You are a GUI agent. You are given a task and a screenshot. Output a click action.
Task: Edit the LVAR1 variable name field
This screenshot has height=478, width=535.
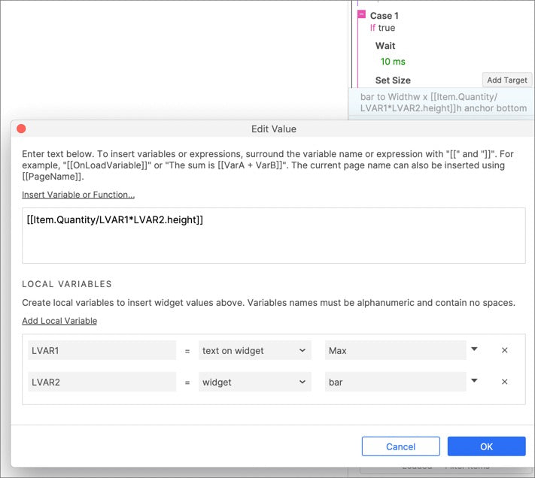(x=102, y=350)
